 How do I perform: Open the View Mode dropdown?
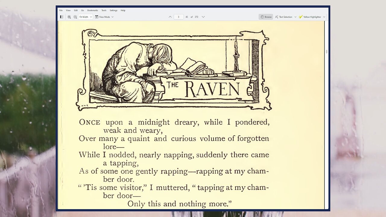coord(104,17)
